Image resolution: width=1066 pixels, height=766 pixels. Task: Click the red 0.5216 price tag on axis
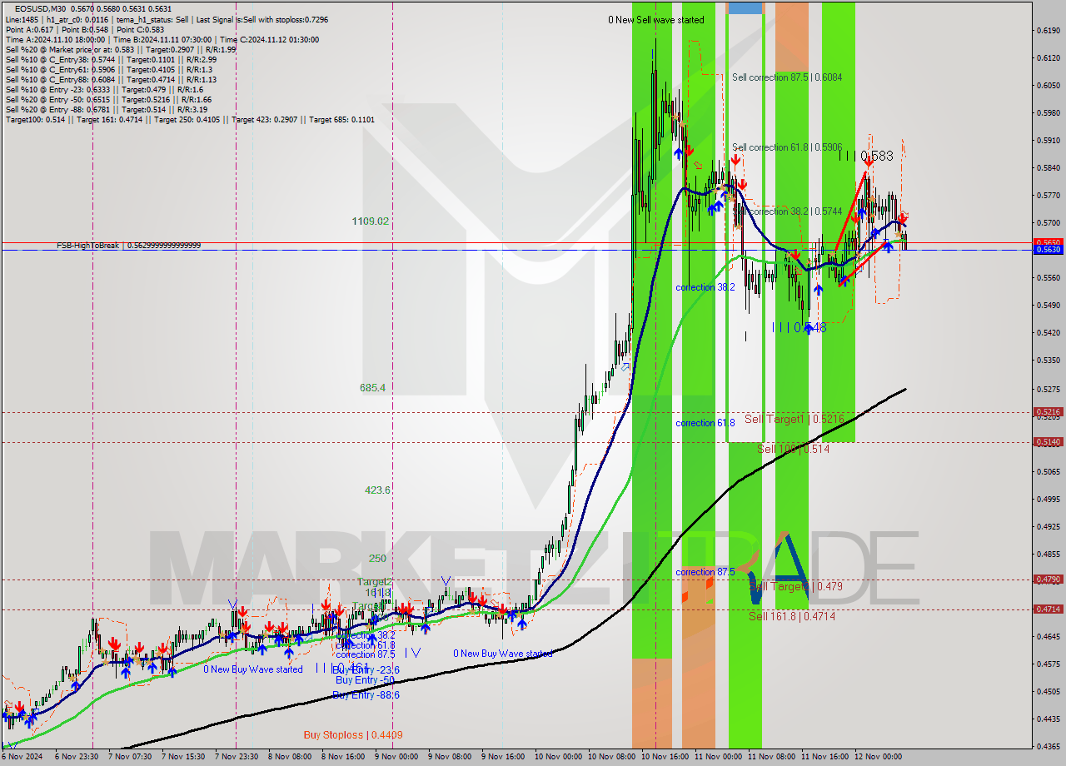[1047, 411]
